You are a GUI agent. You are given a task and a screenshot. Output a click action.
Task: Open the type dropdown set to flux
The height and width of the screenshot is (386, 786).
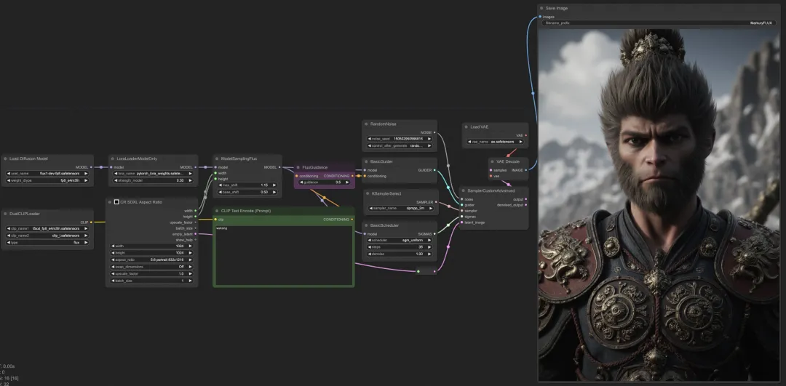[47, 242]
